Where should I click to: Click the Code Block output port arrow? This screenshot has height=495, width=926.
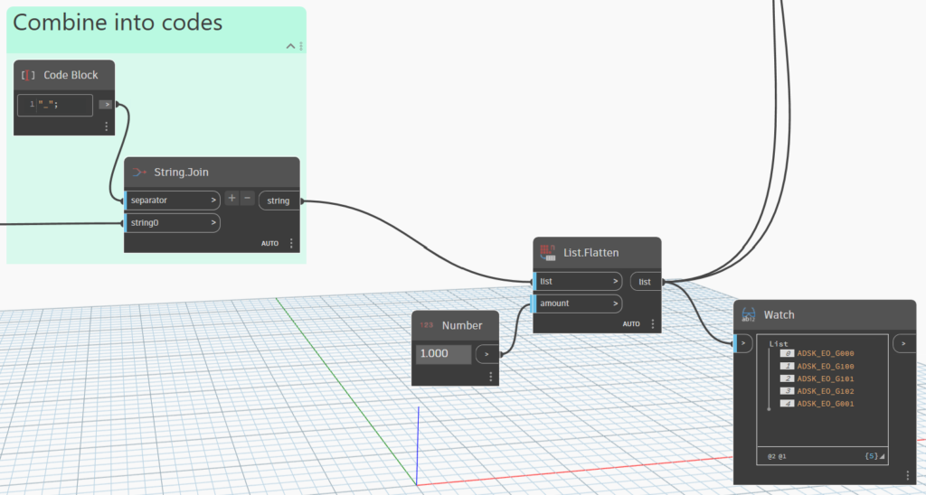(105, 105)
